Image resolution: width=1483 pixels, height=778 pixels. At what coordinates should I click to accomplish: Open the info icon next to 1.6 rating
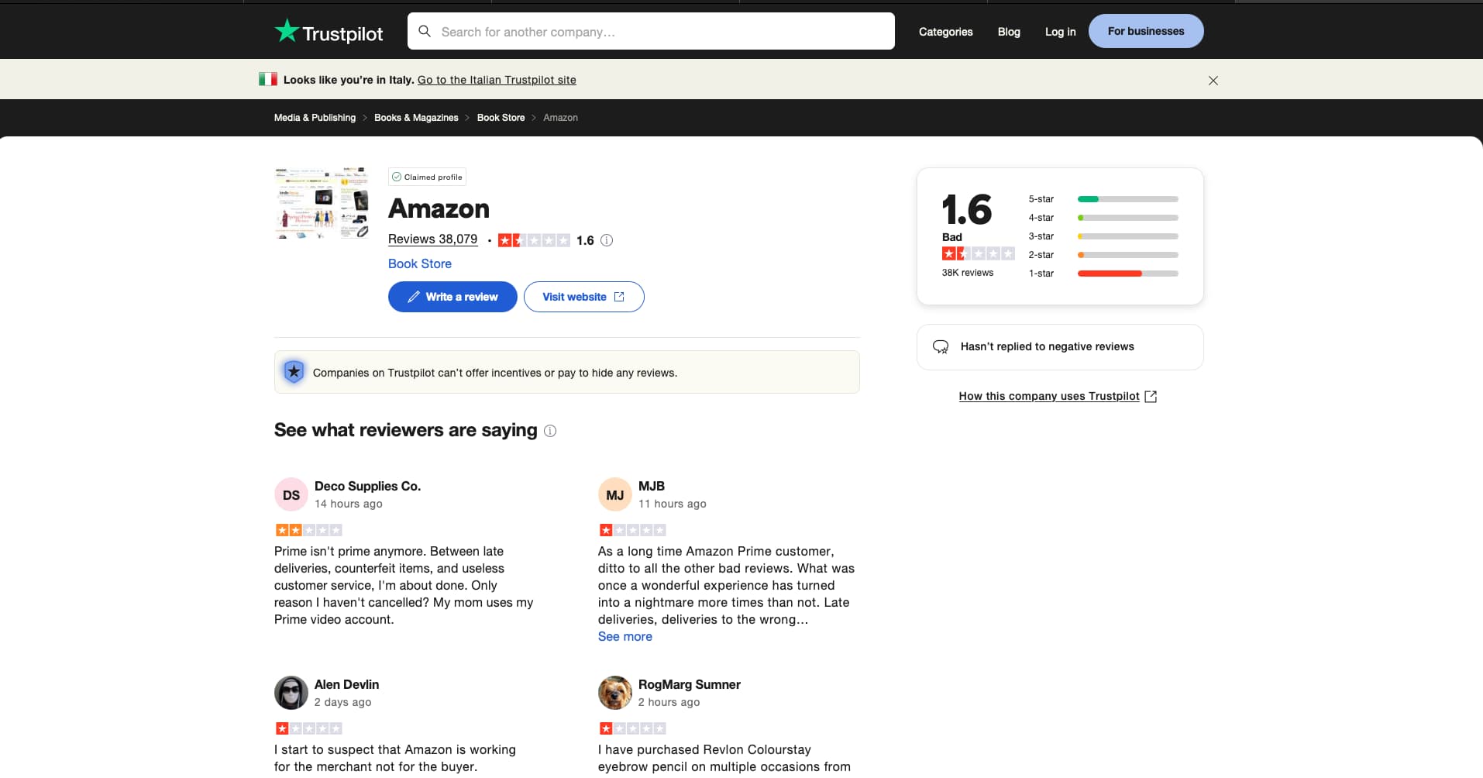[607, 240]
